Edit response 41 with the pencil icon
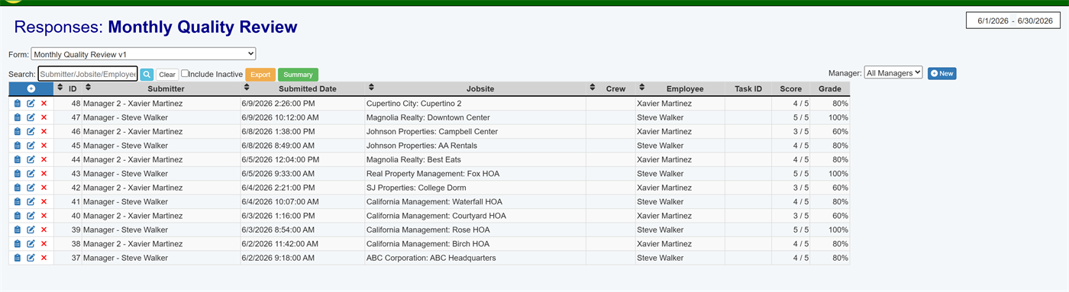The image size is (1069, 292). [31, 202]
